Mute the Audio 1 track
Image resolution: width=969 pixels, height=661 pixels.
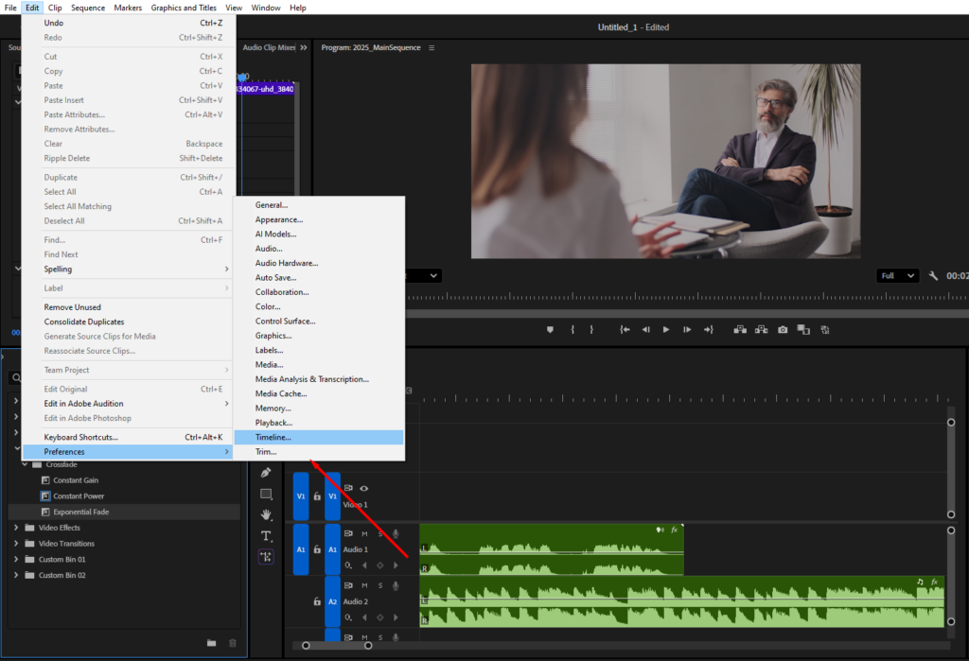(x=364, y=533)
